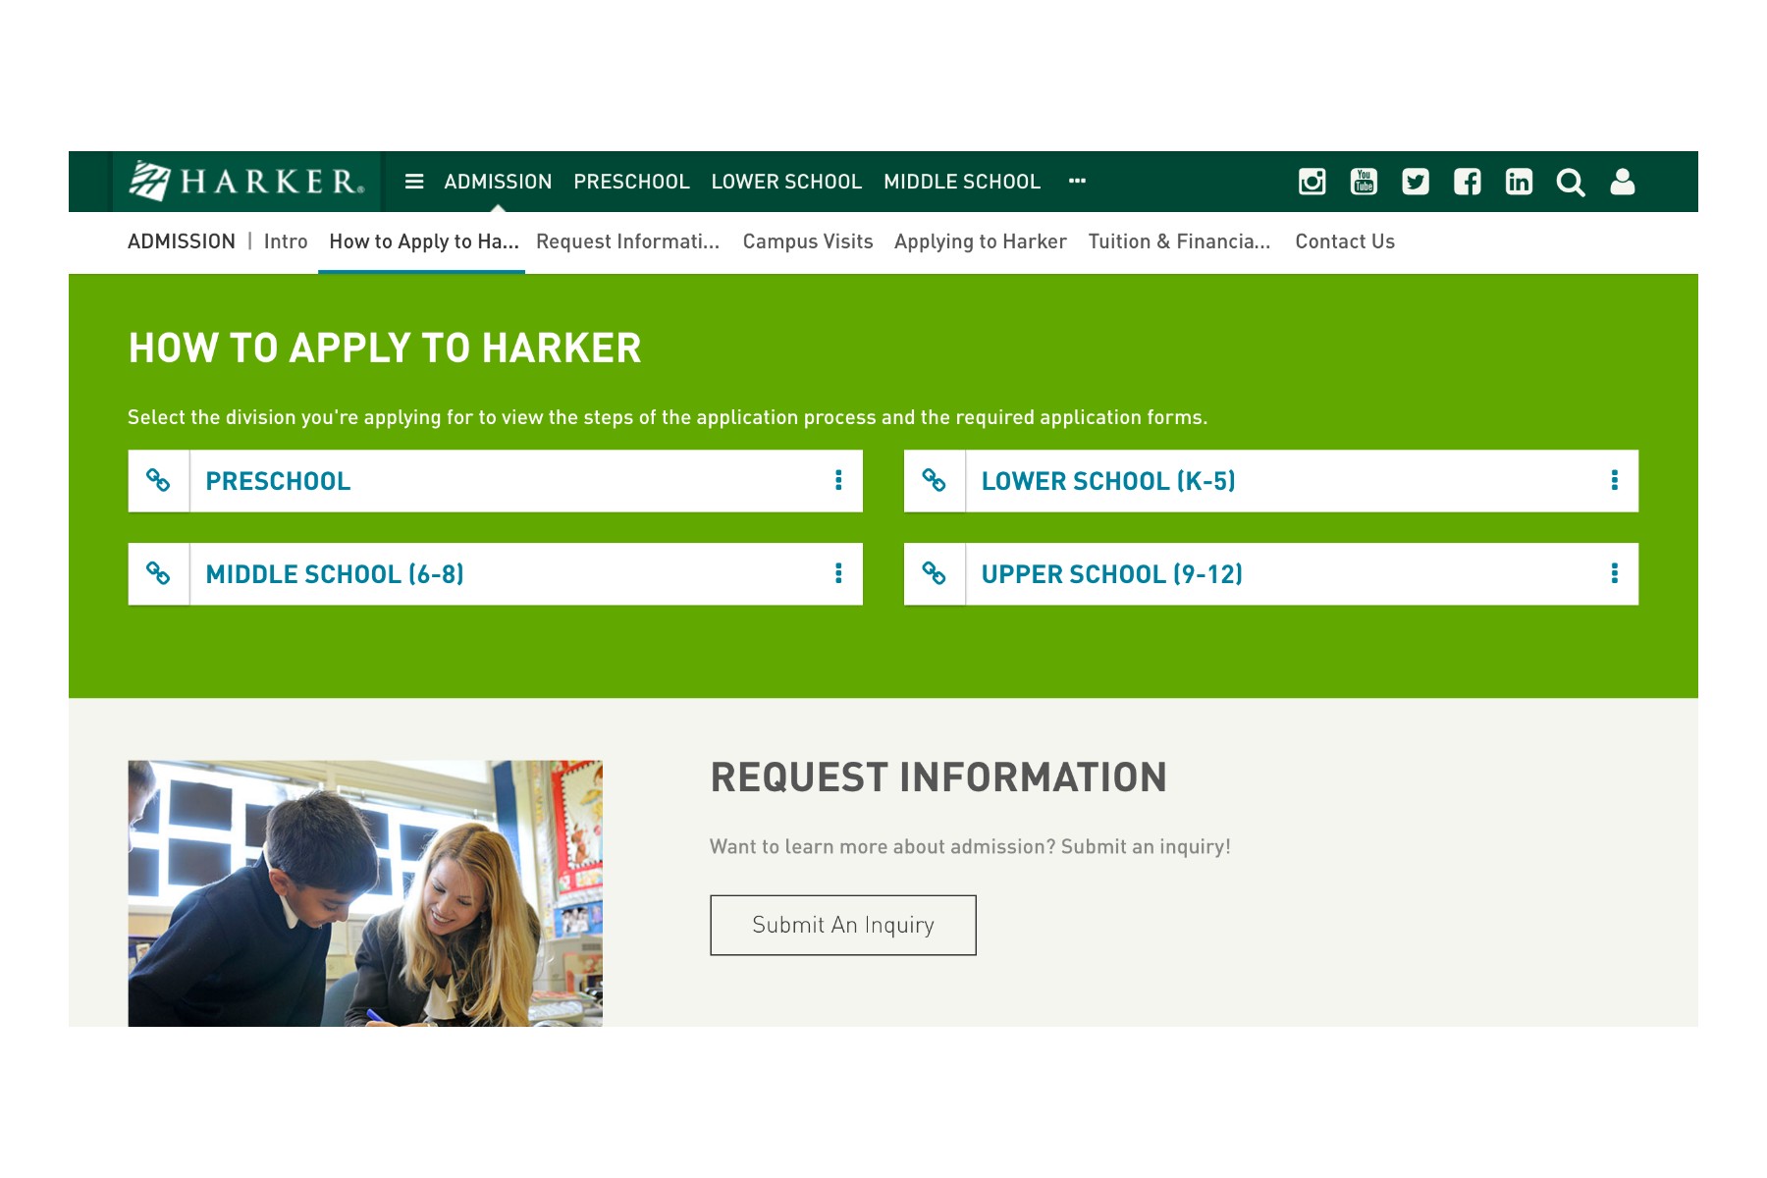Click the teacher and student photo
Viewport: 1767px width, 1178px height.
365,893
